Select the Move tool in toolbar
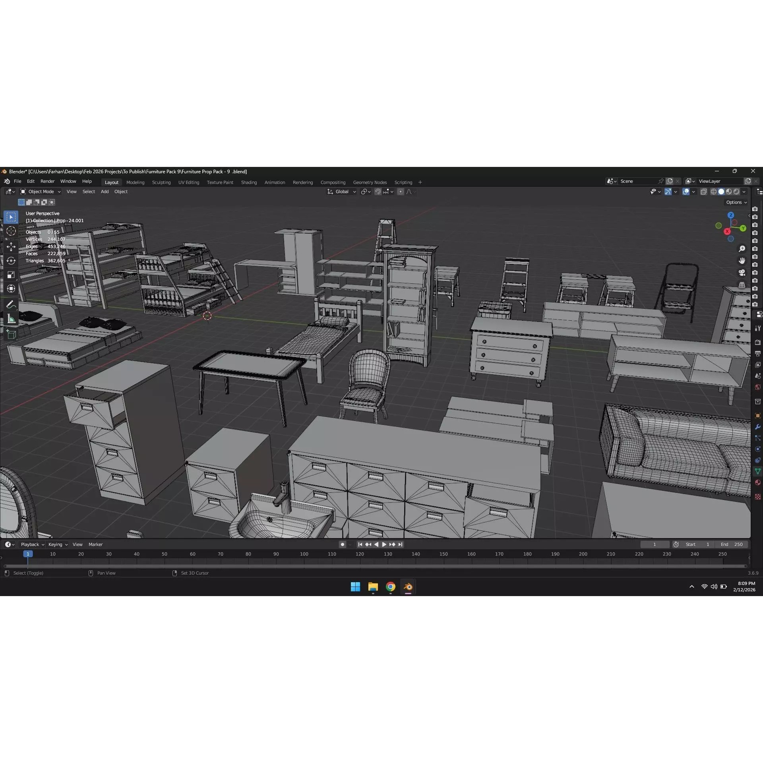This screenshot has width=763, height=763. [11, 247]
